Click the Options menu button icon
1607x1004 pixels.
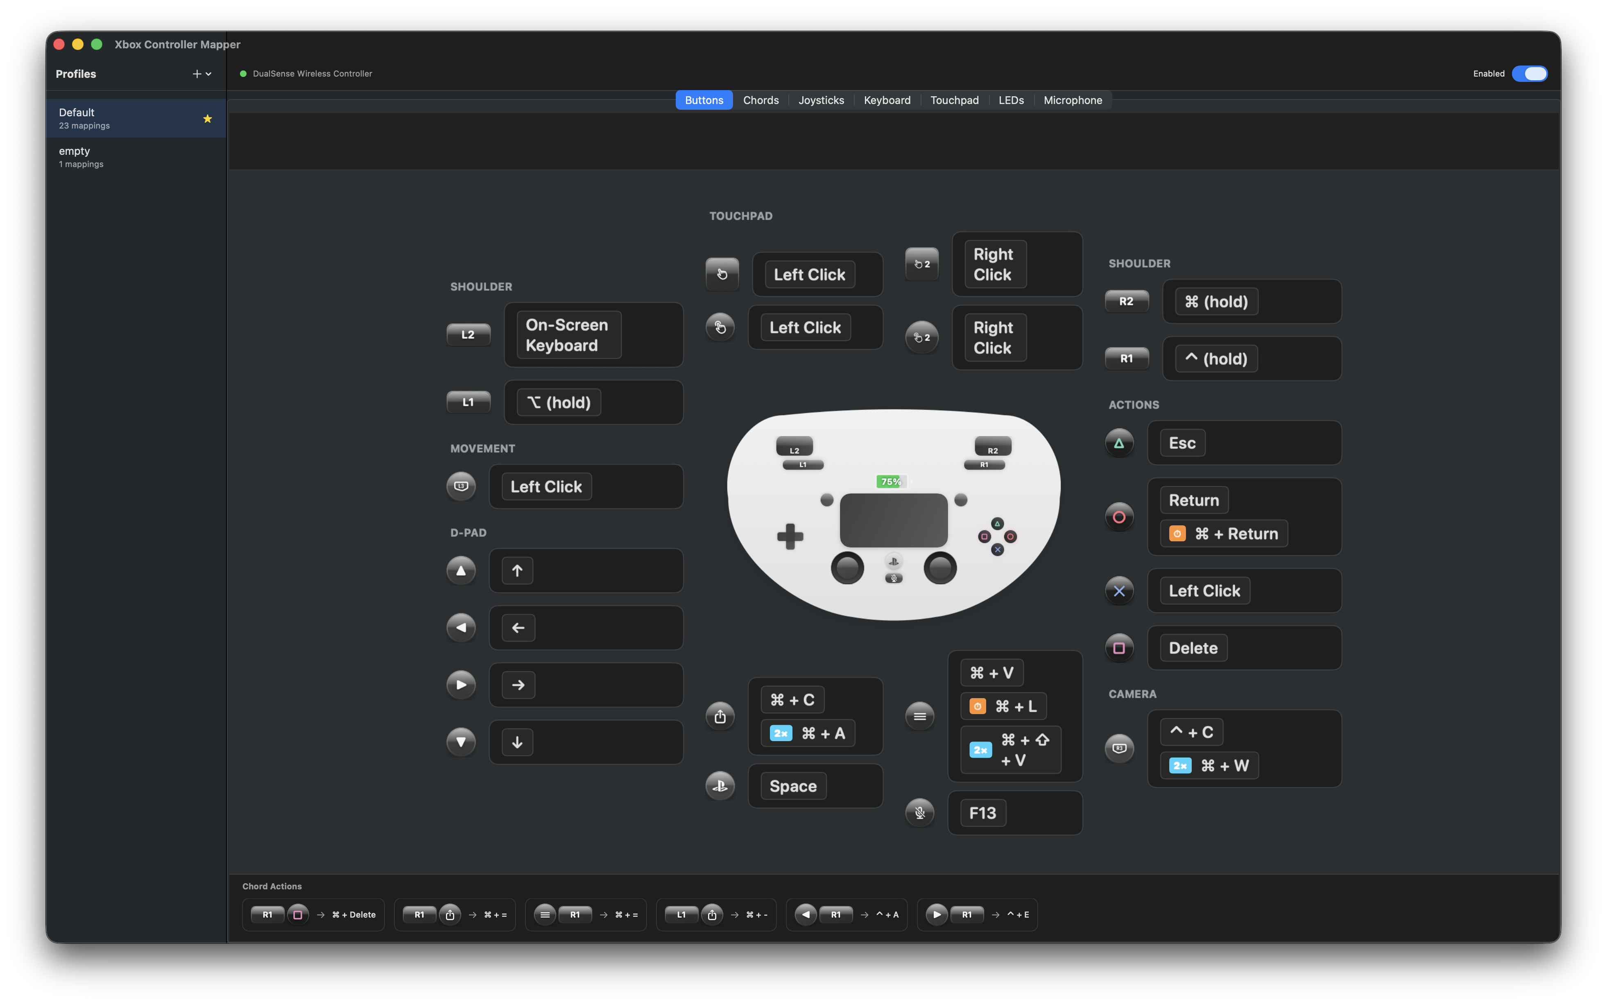click(x=919, y=716)
